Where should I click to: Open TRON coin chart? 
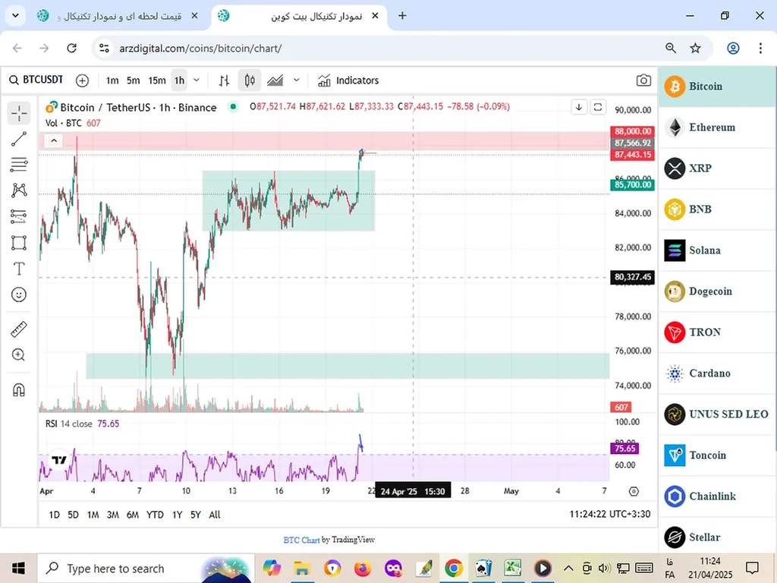pyautogui.click(x=717, y=332)
